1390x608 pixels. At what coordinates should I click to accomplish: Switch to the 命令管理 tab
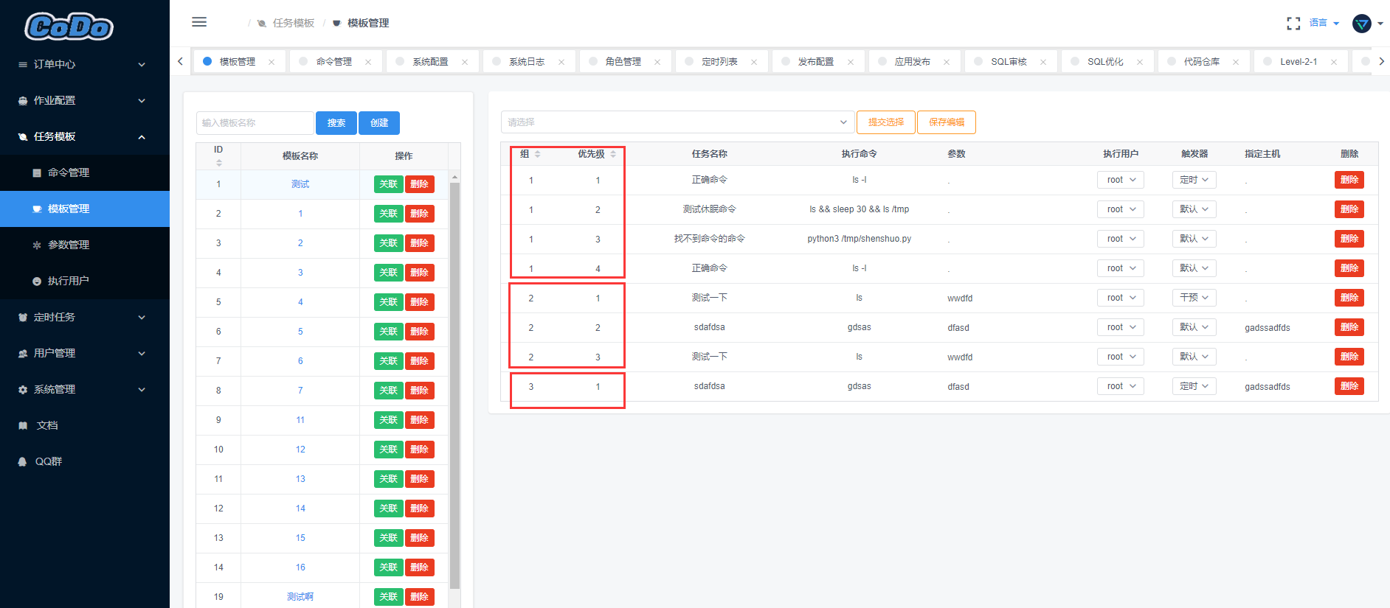click(x=334, y=62)
